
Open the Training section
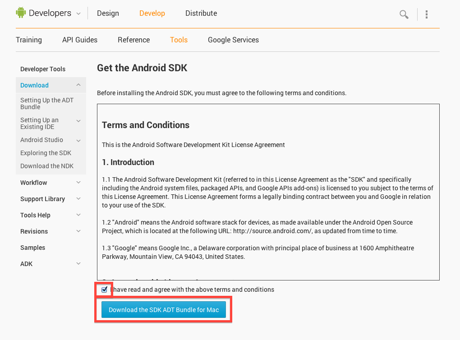[29, 40]
